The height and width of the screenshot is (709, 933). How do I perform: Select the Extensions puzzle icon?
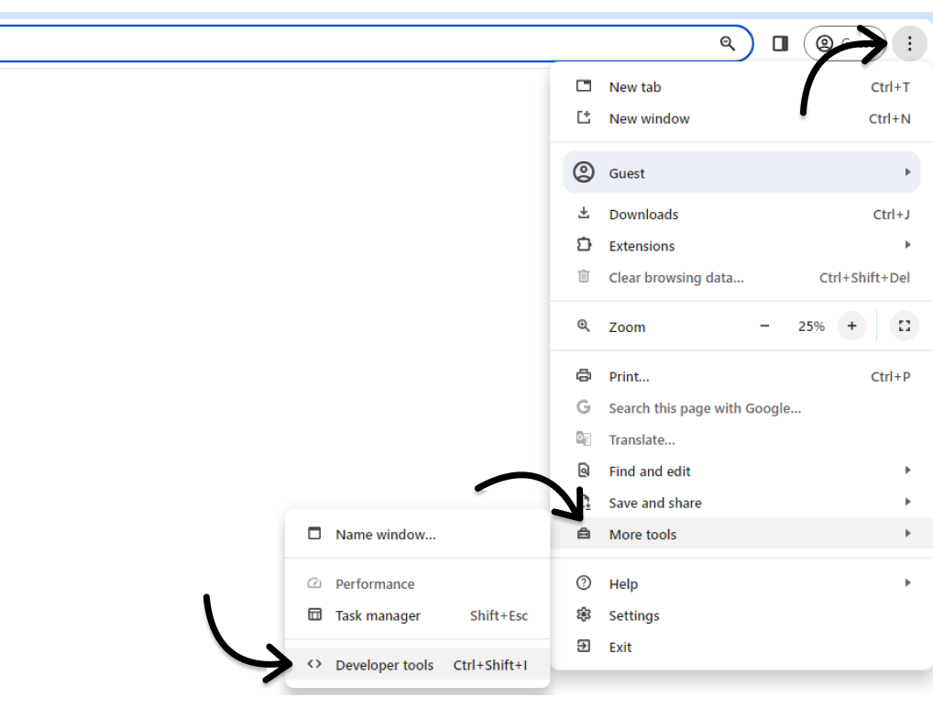click(x=584, y=245)
